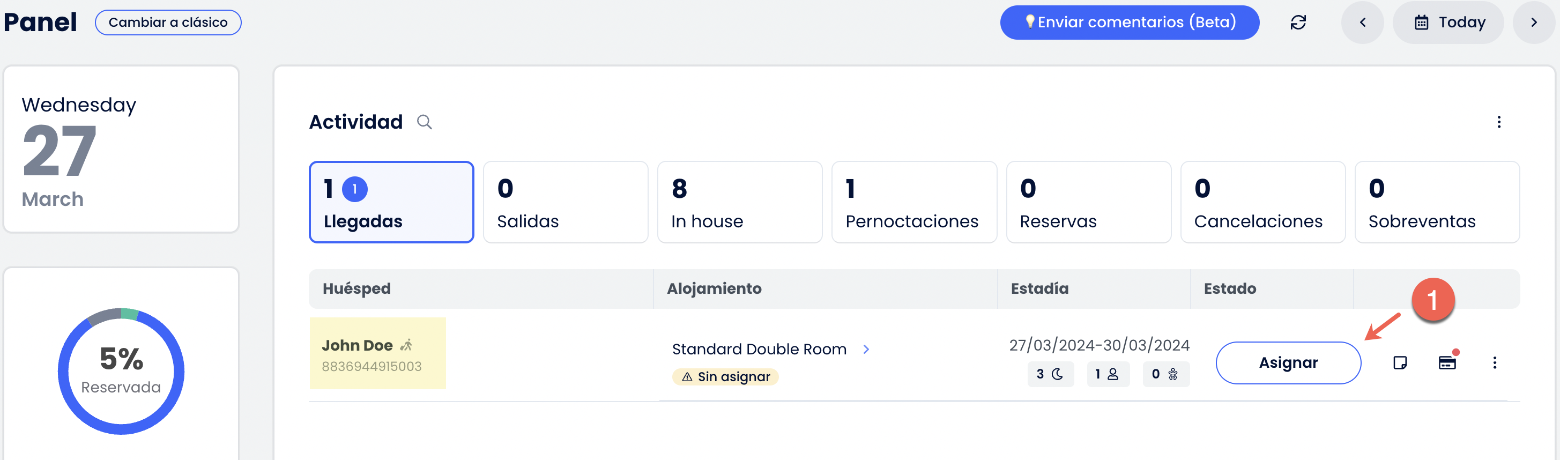Open payment card icon for reservation

1447,362
